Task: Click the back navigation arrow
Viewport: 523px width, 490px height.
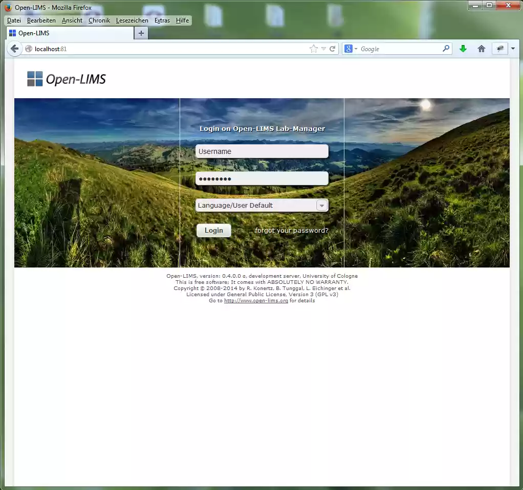Action: click(x=15, y=49)
